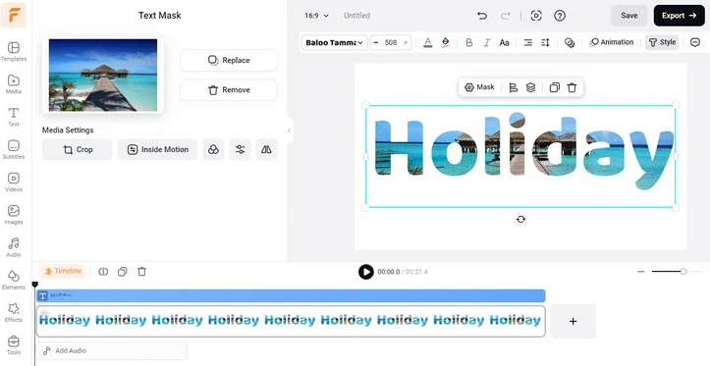710x366 pixels.
Task: Change text letter case (Aa)
Action: pyautogui.click(x=505, y=42)
